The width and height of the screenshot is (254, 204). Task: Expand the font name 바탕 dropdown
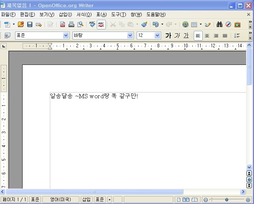pos(130,35)
